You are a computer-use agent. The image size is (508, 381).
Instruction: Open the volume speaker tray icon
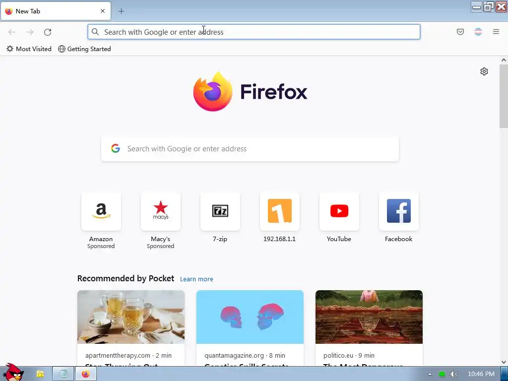click(x=453, y=374)
